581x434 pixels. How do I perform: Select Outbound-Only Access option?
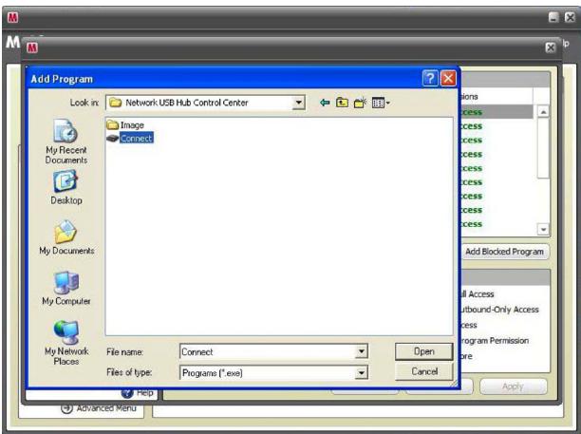point(498,310)
